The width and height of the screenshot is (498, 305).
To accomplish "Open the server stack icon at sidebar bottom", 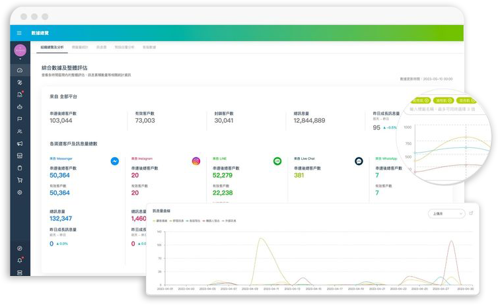I will pos(20,273).
